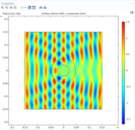Activate the Zoom Box tool
Screen dimensions: 135x130
[x=11, y=7]
